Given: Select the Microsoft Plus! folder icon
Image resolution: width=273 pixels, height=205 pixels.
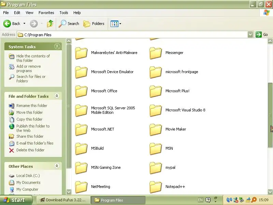Looking at the screenshot, I should point(156,91).
